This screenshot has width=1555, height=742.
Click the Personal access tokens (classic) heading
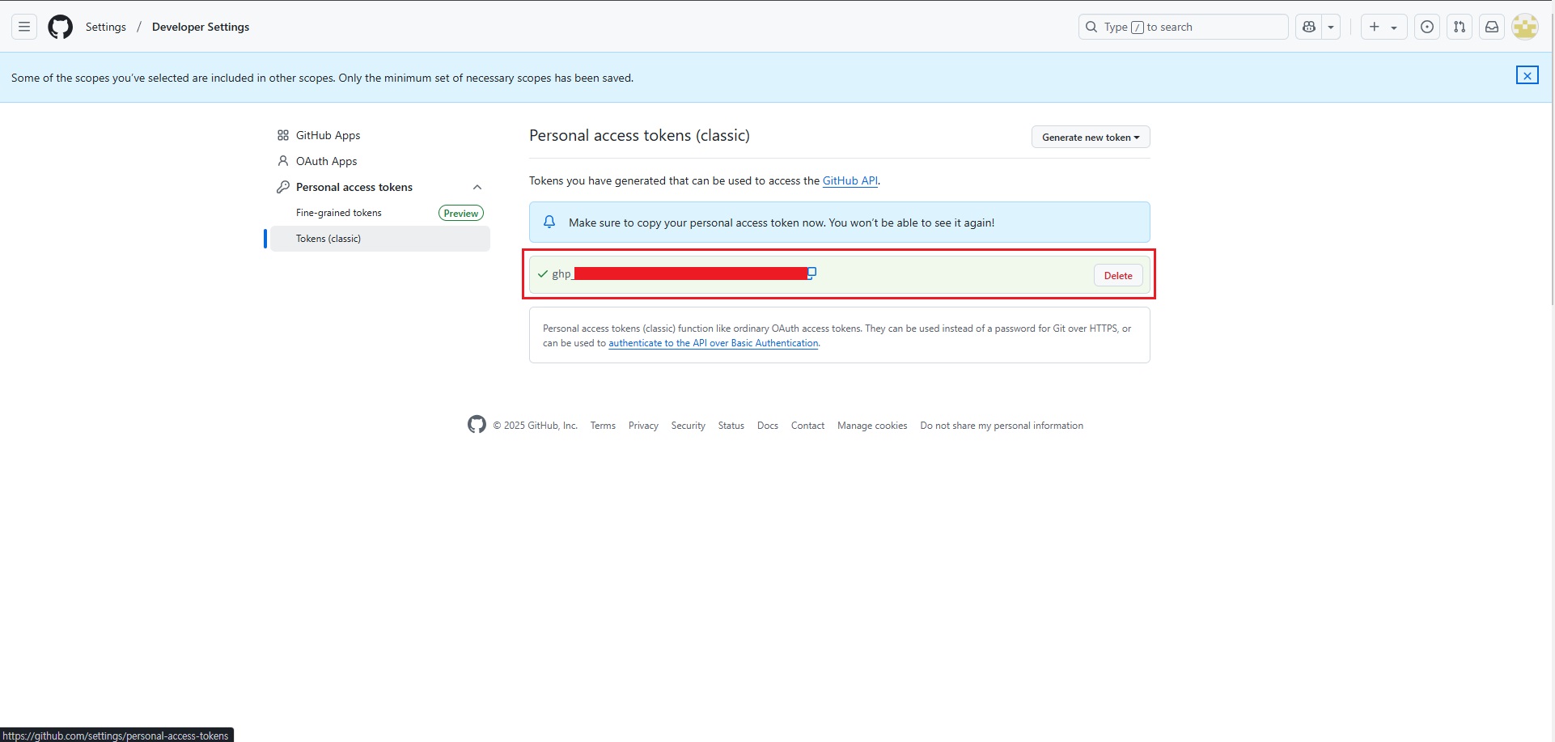click(x=639, y=135)
